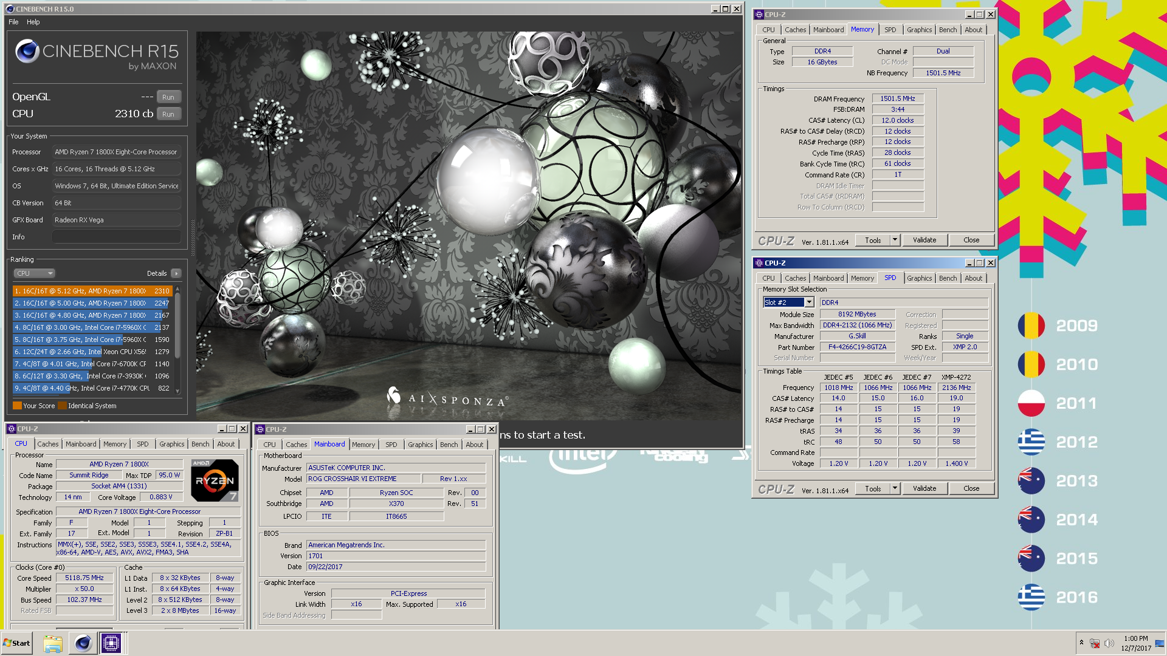Select ranking row 9 Core i7-4770K
1167x656 pixels.
[92, 389]
